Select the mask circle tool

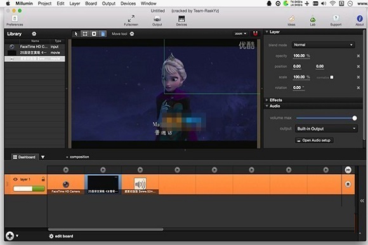(x=94, y=34)
